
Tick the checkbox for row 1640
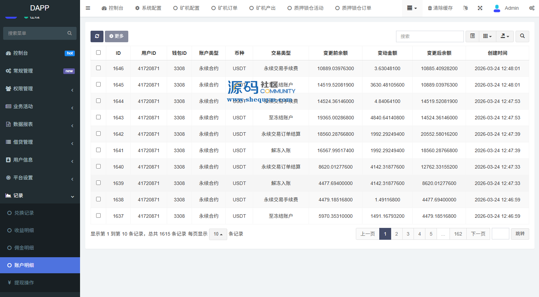pos(98,166)
